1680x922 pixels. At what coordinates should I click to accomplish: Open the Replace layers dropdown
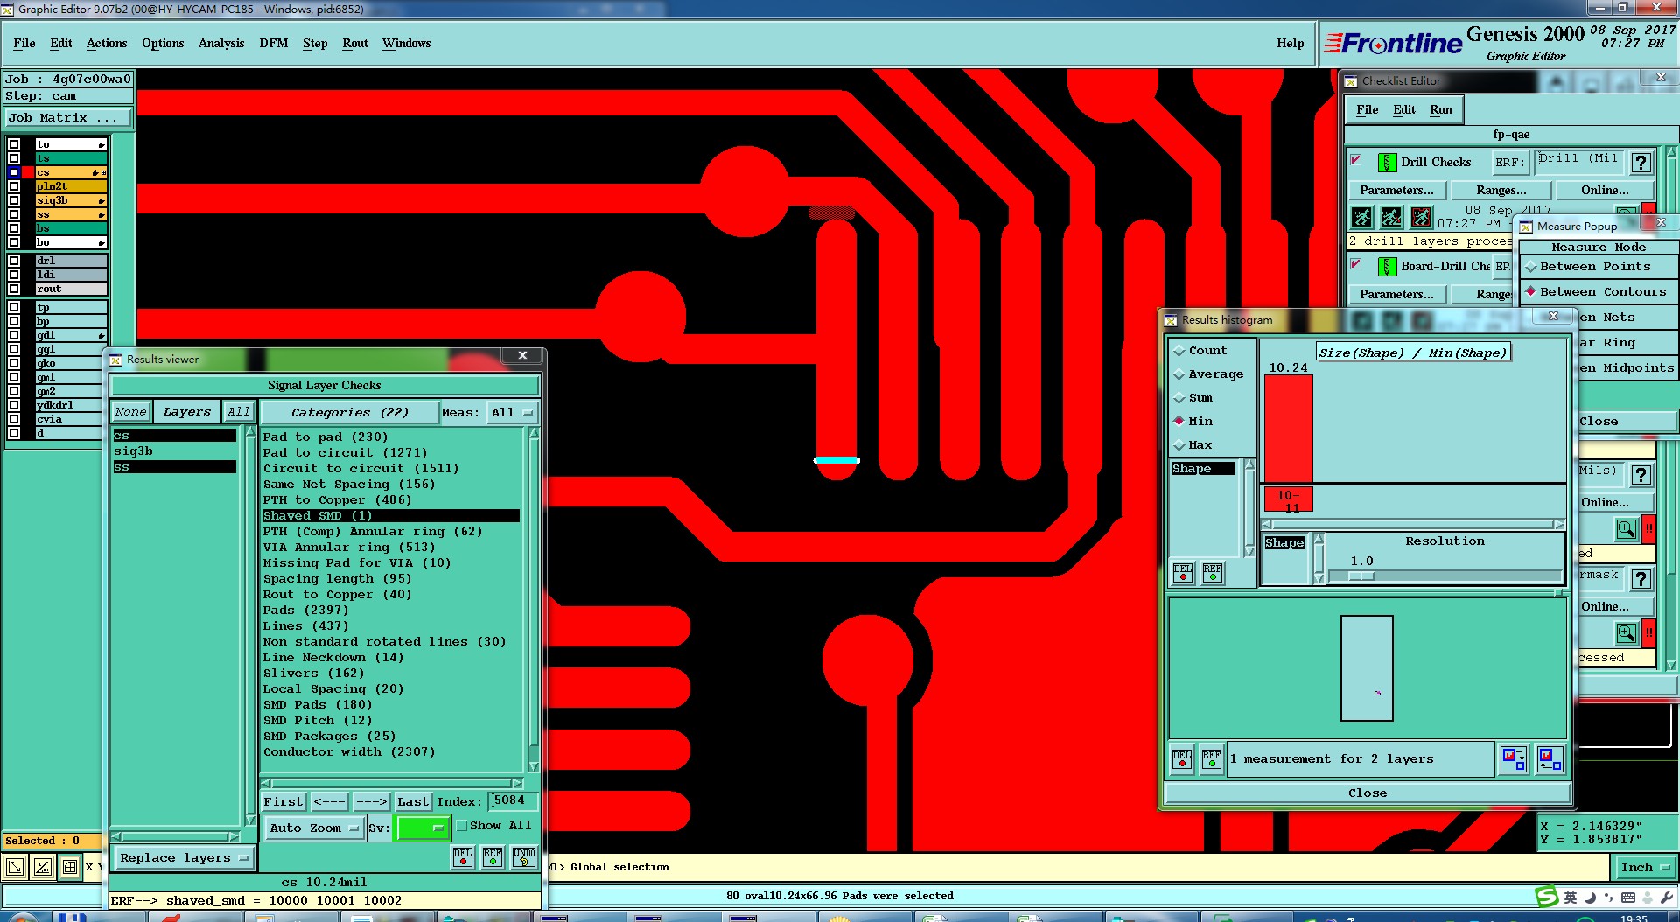(184, 858)
